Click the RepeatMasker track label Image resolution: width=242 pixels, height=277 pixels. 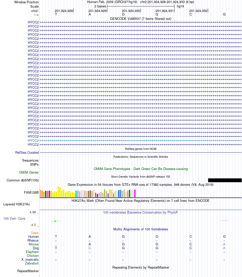pos(28,271)
